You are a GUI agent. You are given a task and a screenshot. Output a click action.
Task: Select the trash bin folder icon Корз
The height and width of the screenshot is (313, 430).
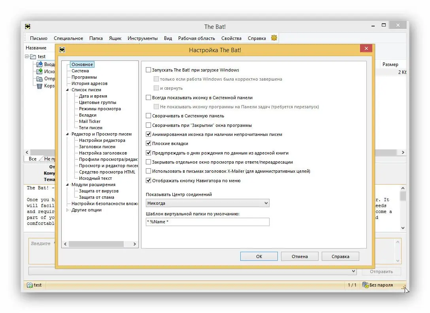pyautogui.click(x=40, y=86)
